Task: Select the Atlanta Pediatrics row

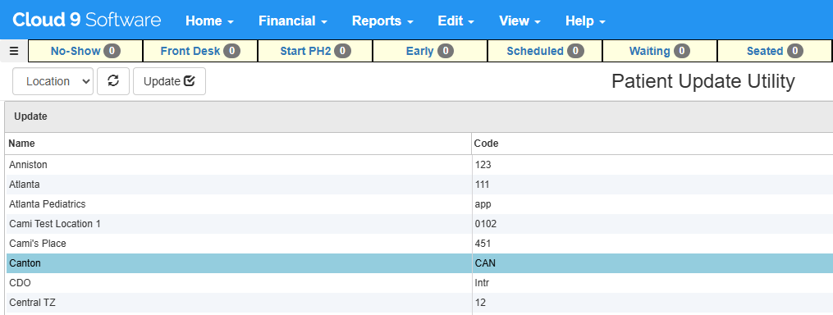Action: tap(419, 204)
